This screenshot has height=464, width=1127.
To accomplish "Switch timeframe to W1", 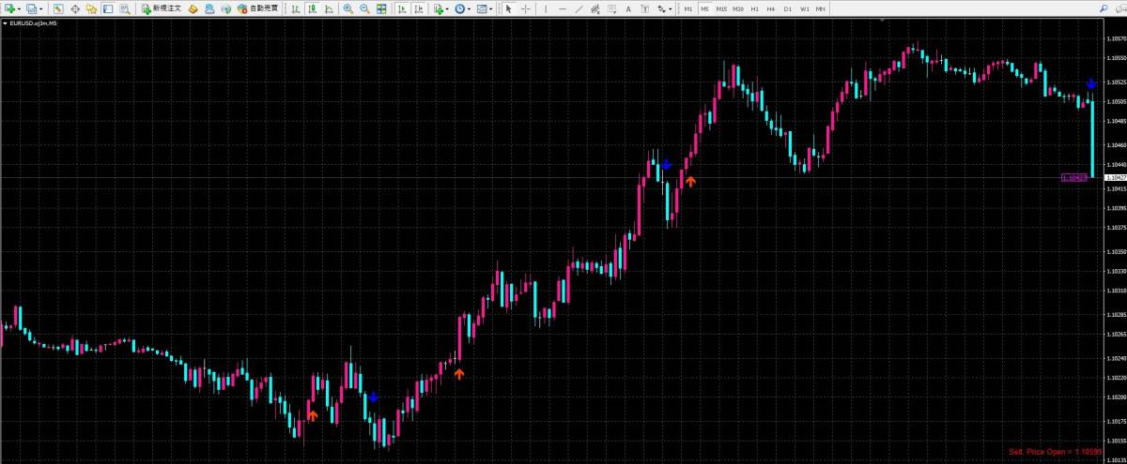I will (804, 8).
